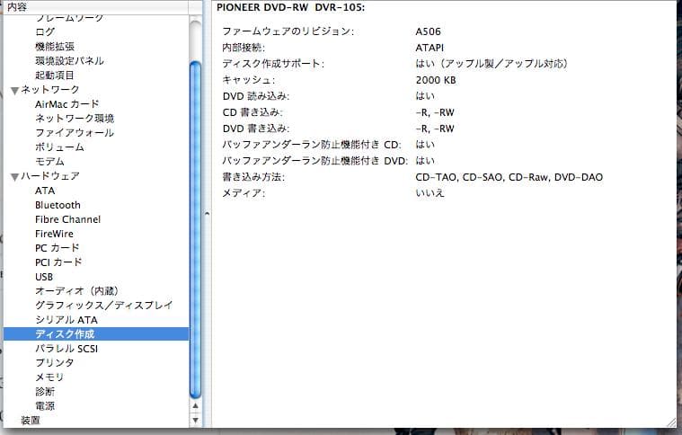Click sidebar scrollbar down arrow
The image size is (682, 435).
[195, 421]
